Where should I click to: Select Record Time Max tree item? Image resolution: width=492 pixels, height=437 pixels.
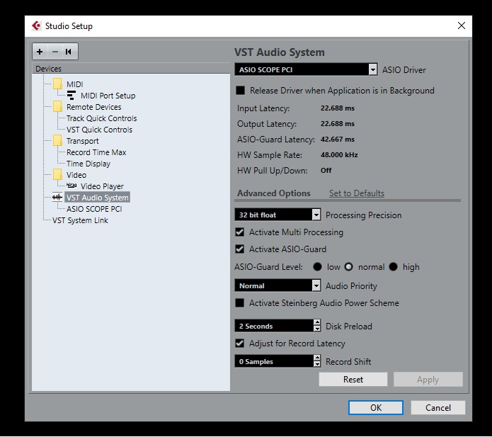click(x=96, y=152)
